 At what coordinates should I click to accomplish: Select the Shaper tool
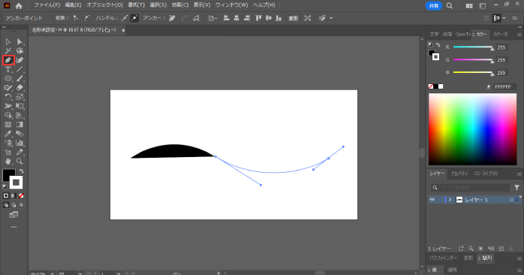(8, 88)
